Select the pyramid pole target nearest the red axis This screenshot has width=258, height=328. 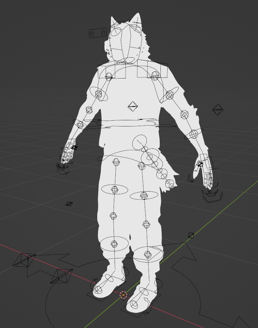point(62,276)
